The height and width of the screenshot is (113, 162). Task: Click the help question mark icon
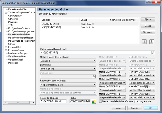pyautogui.click(x=149, y=2)
